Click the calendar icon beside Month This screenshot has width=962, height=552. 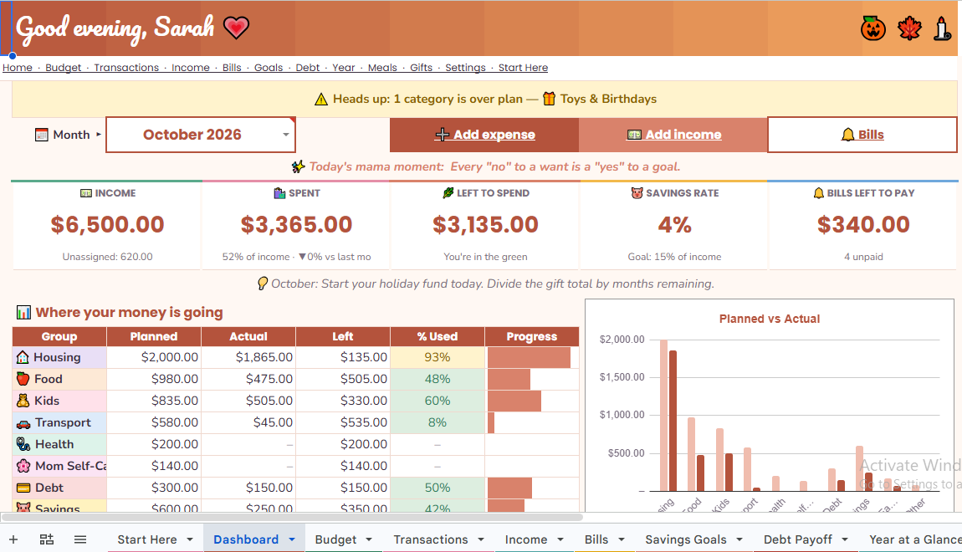click(41, 135)
